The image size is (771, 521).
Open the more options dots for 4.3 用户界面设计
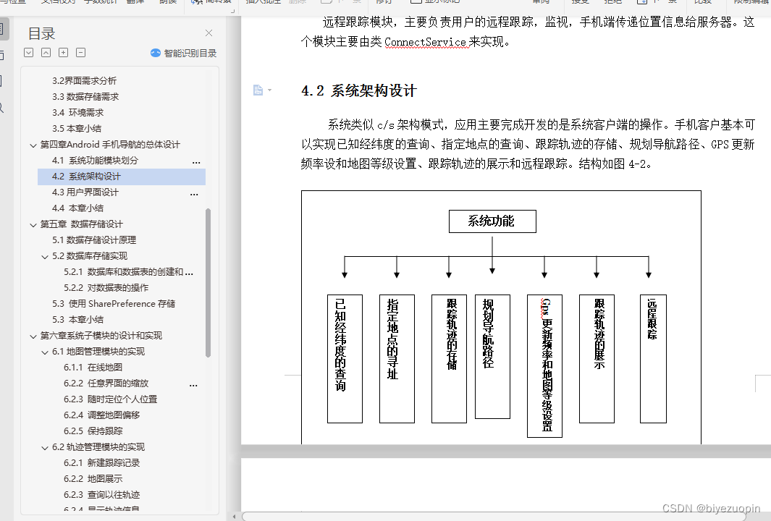(194, 194)
